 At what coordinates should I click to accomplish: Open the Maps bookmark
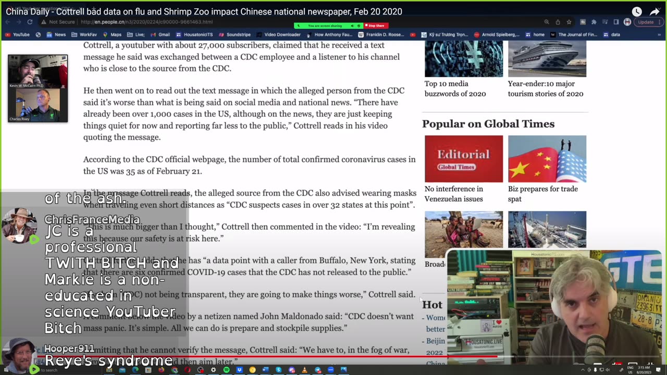(112, 35)
